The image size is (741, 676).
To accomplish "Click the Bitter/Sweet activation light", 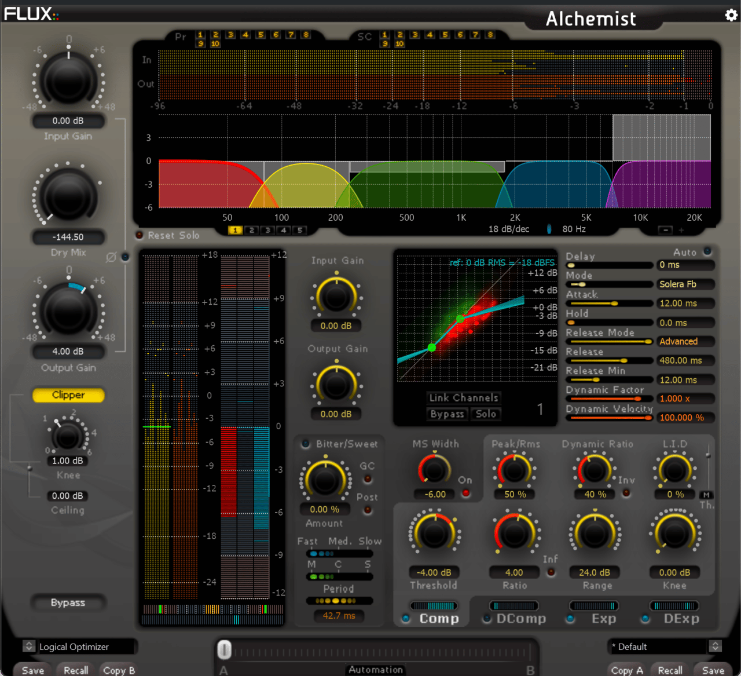I will click(305, 444).
